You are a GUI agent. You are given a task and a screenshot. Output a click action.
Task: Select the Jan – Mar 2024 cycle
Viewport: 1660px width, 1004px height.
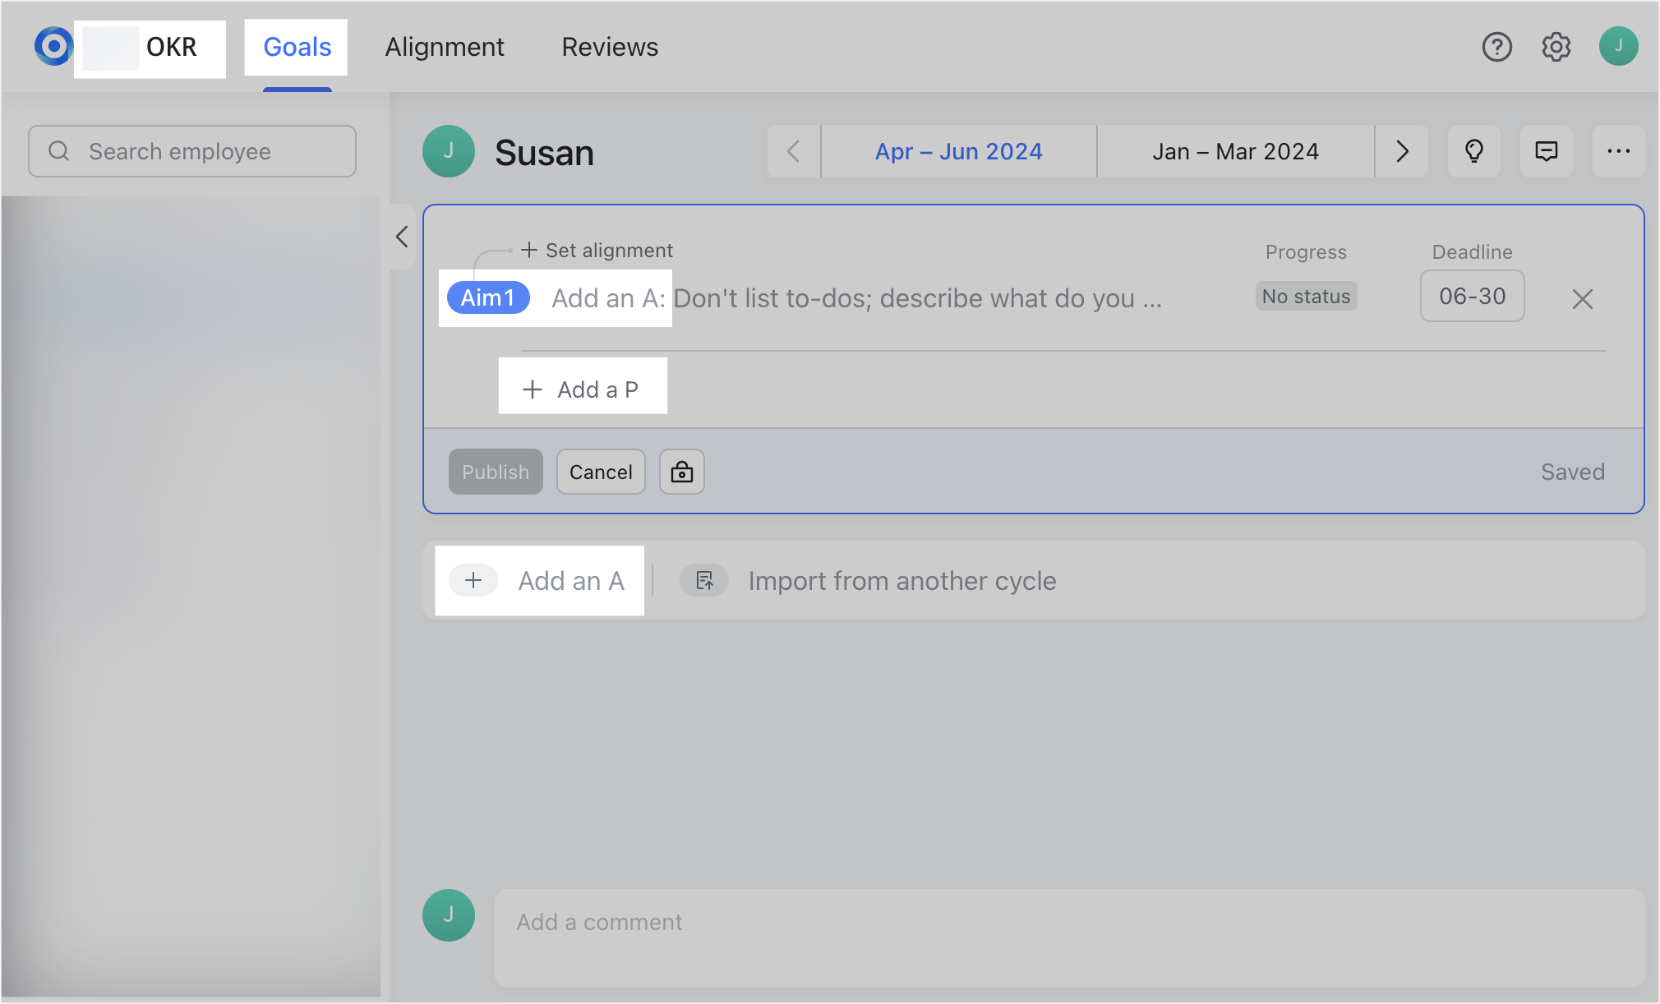point(1235,151)
